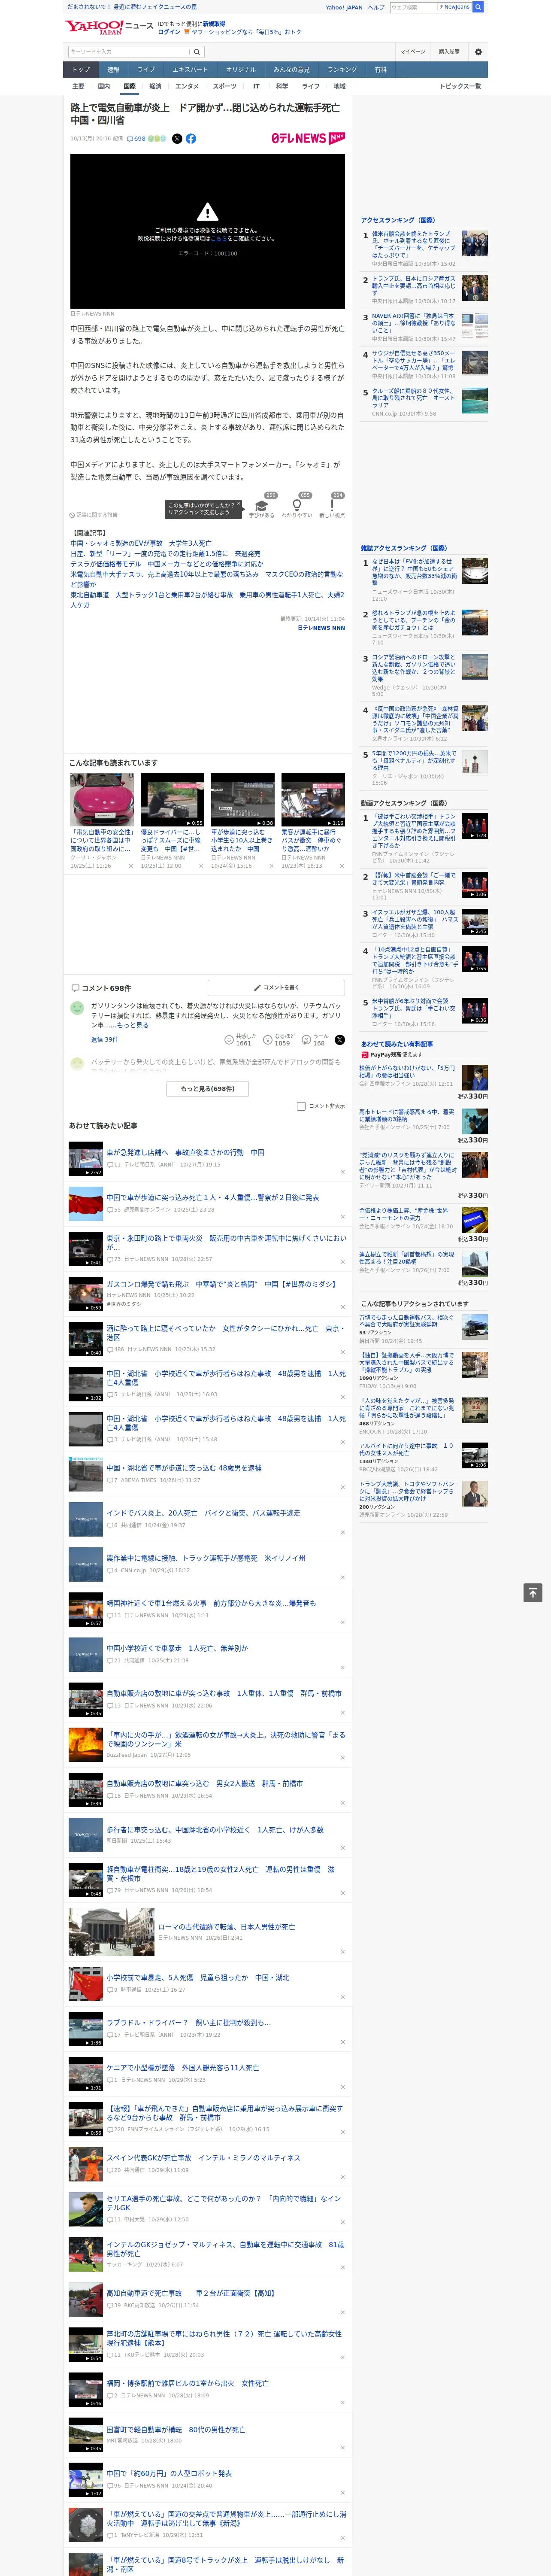
Task: Open ranking item トランプ氏、日本にロシア産ガス
Action: click(414, 285)
